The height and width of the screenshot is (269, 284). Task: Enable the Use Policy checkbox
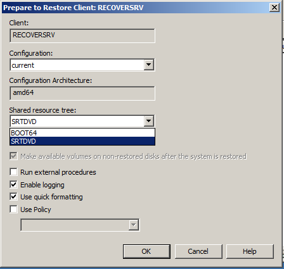13,210
